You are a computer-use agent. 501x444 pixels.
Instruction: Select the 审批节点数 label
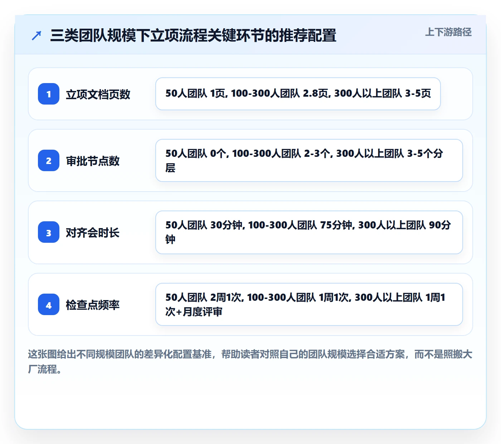(x=93, y=161)
